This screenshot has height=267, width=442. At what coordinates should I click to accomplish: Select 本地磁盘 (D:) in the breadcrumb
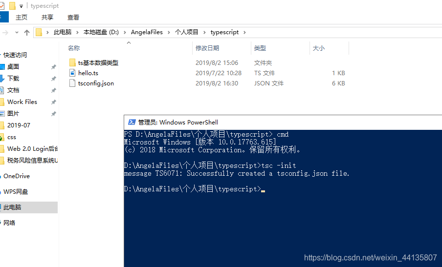click(101, 32)
